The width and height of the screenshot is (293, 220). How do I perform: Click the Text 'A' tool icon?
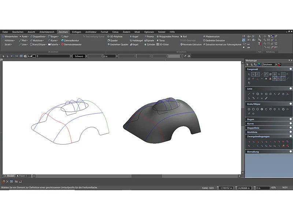tap(259, 36)
